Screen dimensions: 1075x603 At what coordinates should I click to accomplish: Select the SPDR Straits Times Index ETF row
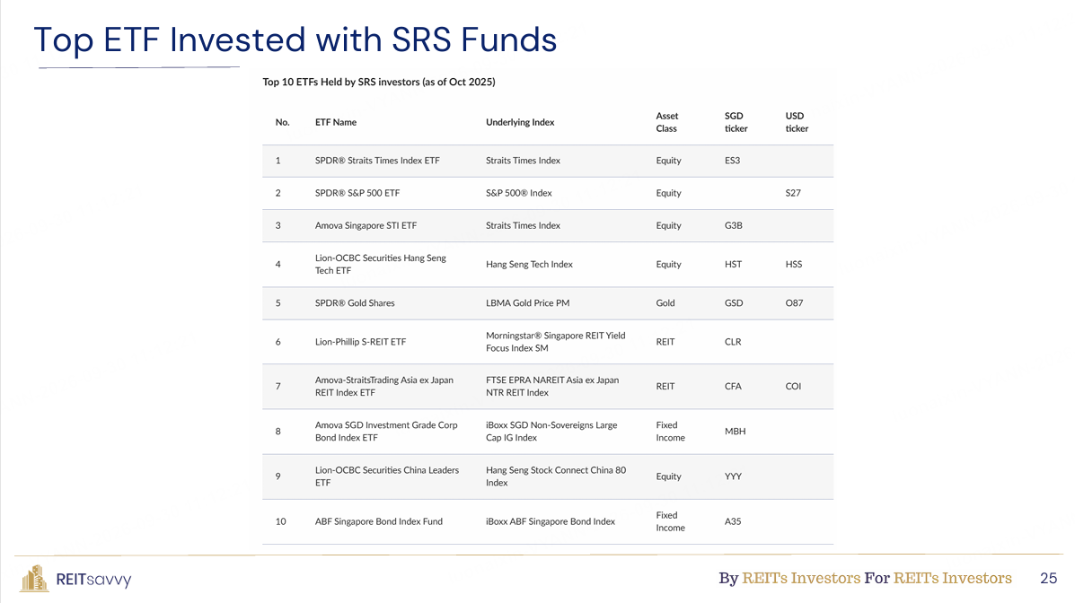pyautogui.click(x=548, y=161)
